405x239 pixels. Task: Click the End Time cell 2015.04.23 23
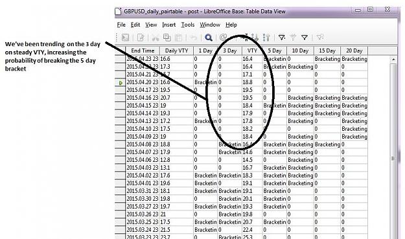[x=143, y=59]
